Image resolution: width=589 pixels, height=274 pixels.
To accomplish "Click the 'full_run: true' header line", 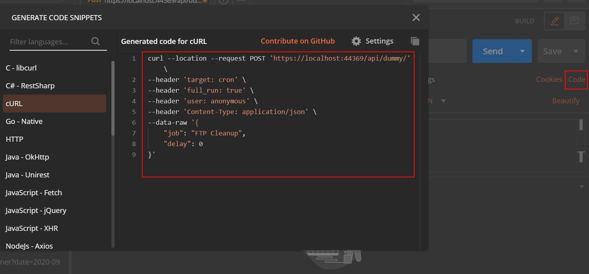I will point(201,91).
